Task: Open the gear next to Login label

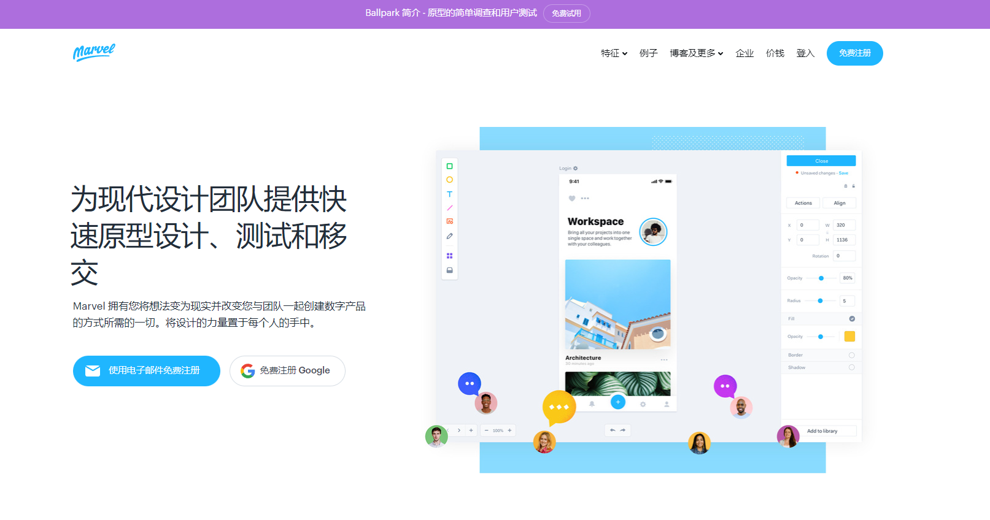Action: click(x=575, y=168)
